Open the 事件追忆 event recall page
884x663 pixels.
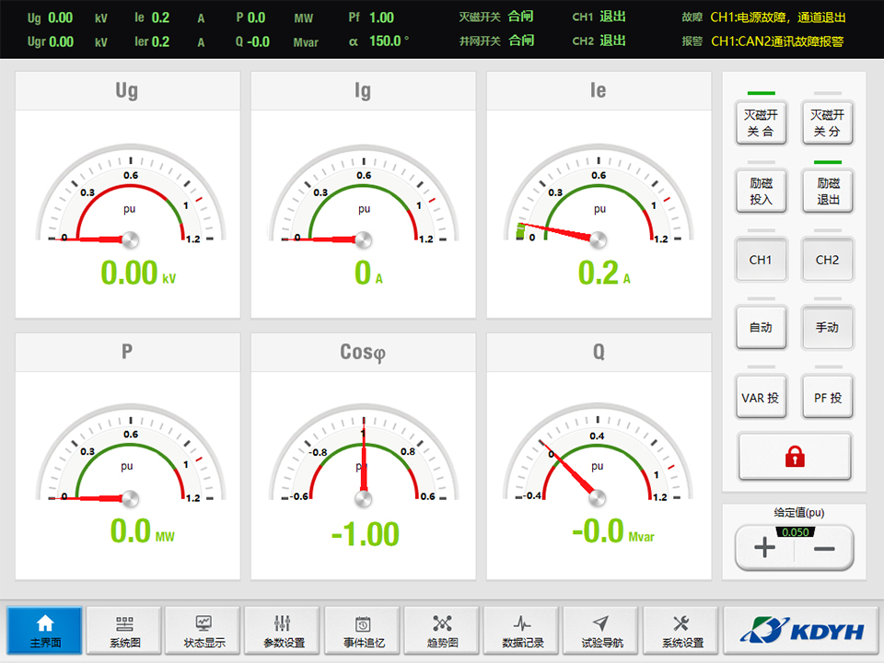pyautogui.click(x=362, y=631)
